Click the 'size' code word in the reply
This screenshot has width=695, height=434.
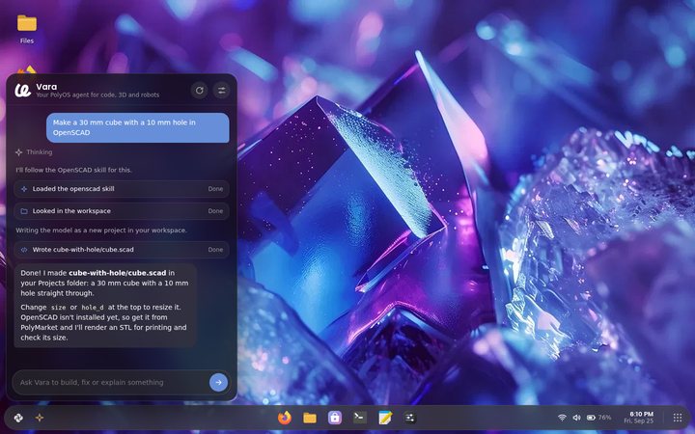pos(58,308)
